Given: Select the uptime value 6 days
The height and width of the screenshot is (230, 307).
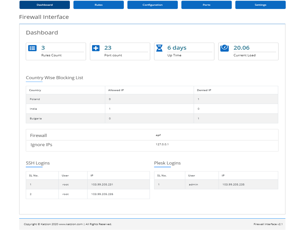Looking at the screenshot, I should click(177, 48).
